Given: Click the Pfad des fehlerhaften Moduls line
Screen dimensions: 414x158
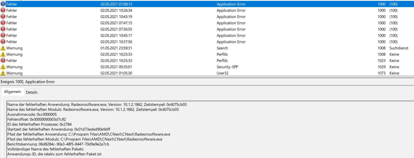Looking at the screenshot, I should pyautogui.click(x=85, y=139).
